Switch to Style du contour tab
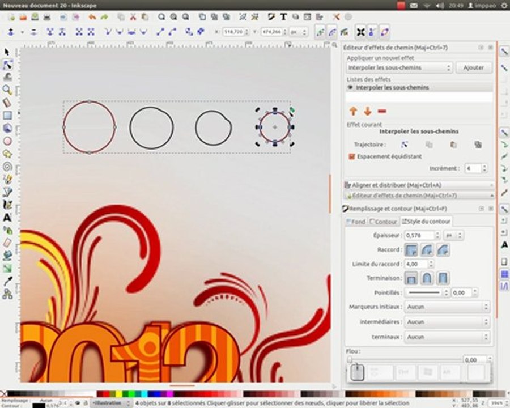 point(426,221)
